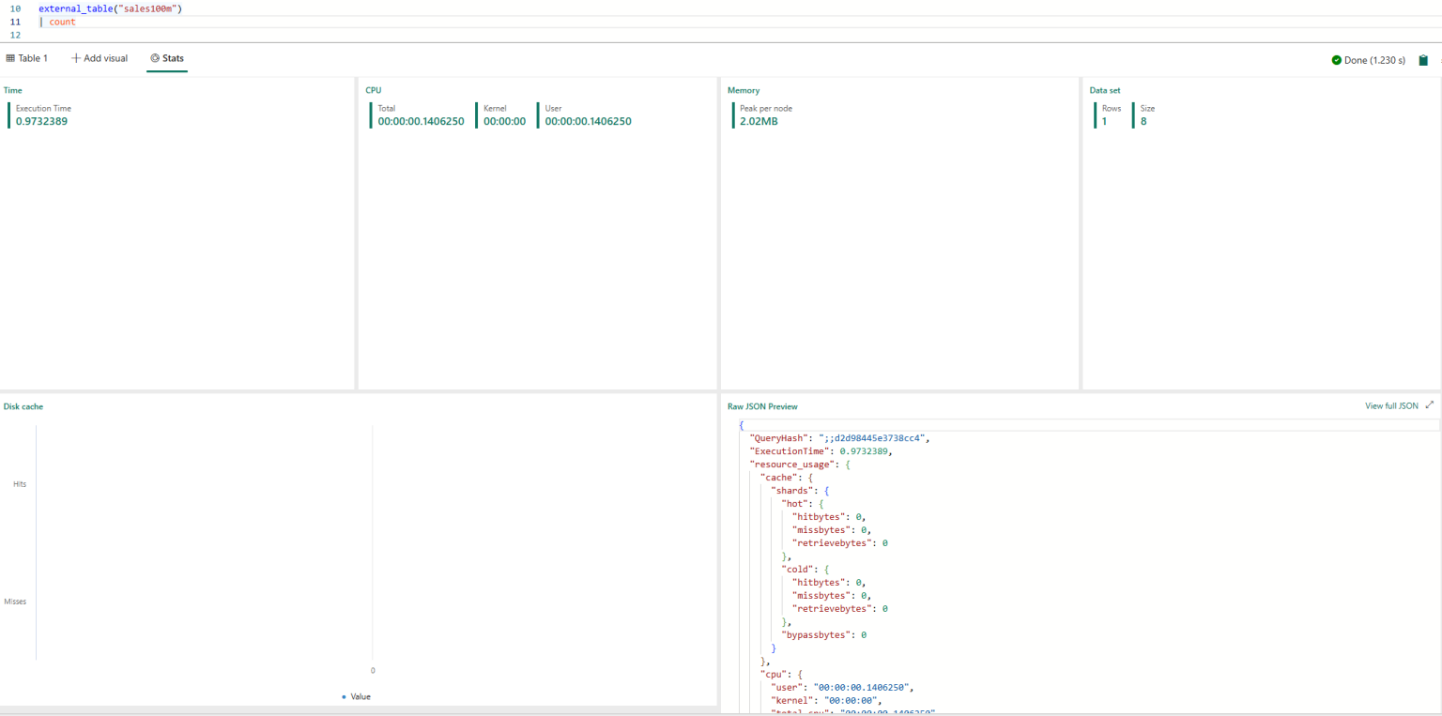Click the Data set card heading
Screen dimensions: 1442x716
pos(1105,90)
